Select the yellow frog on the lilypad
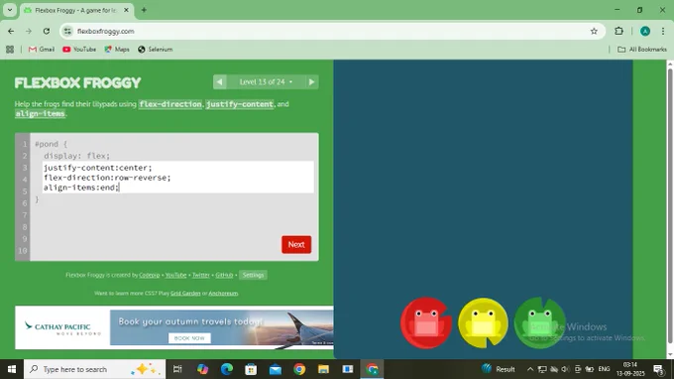 tap(483, 323)
